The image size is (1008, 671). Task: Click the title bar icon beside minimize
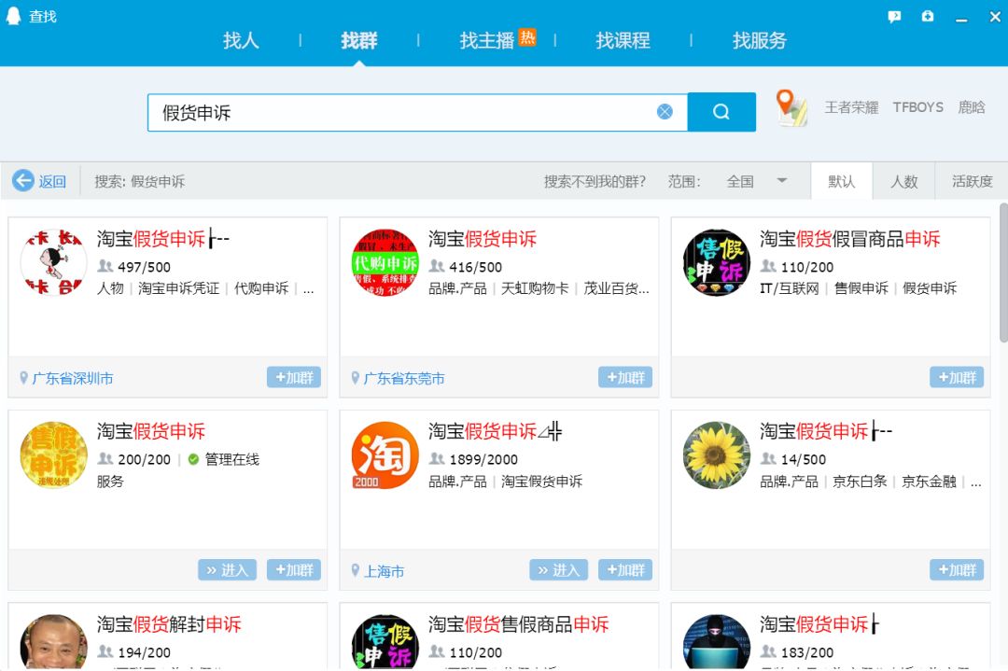(x=928, y=16)
